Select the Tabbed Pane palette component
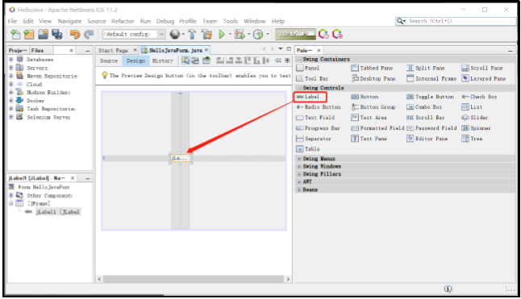 (372, 68)
